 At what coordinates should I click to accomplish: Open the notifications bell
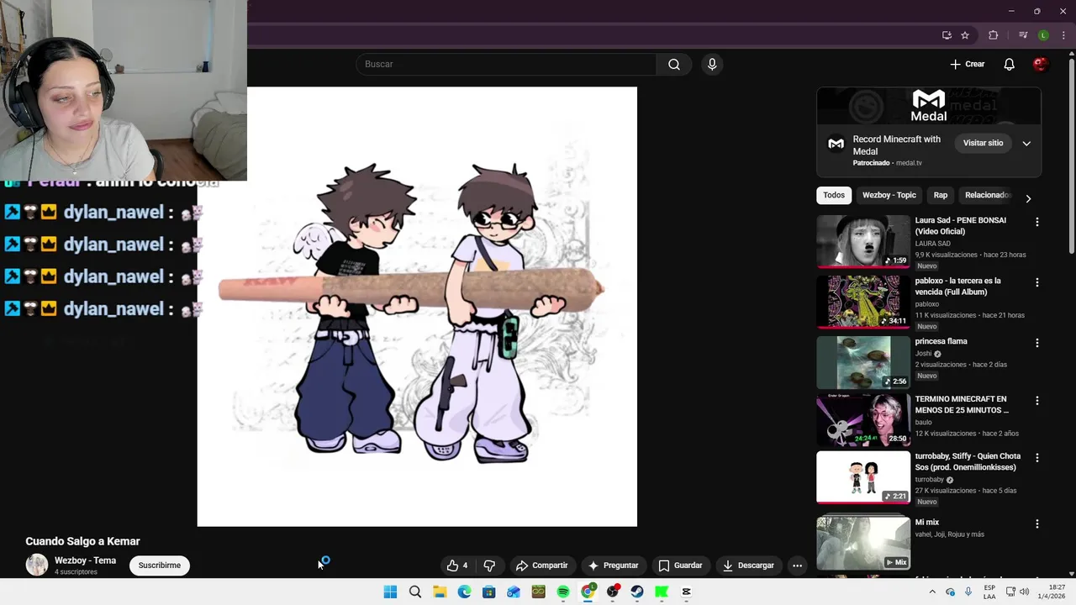pos(1010,64)
